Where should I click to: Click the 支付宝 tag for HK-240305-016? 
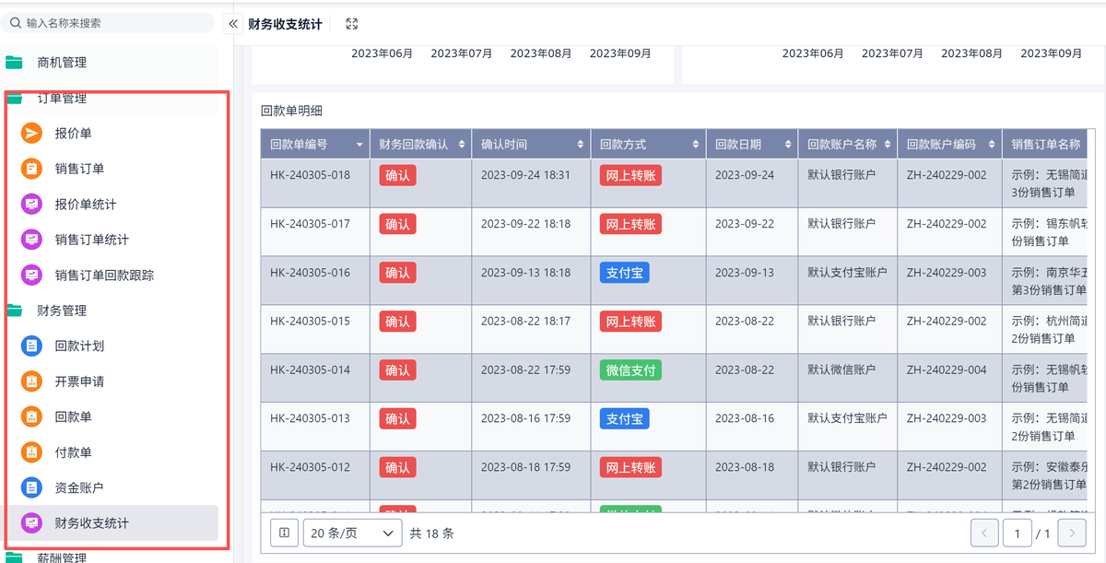click(x=624, y=273)
